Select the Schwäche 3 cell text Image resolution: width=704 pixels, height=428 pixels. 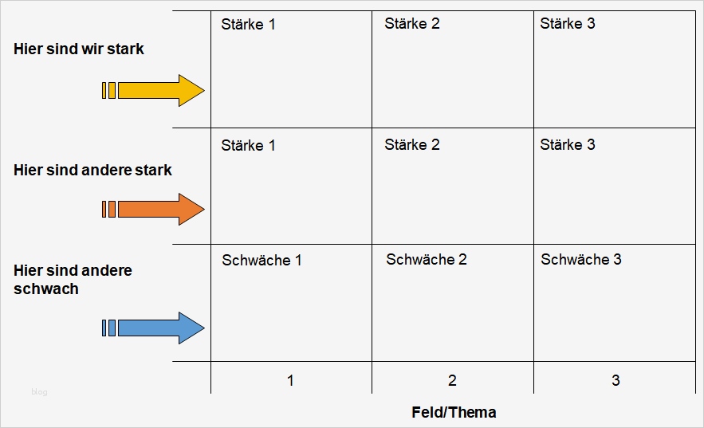click(581, 259)
